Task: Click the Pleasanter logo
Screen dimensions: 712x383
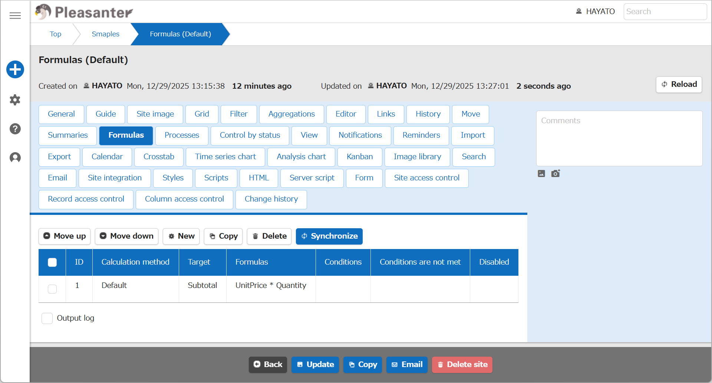Action: (x=84, y=12)
